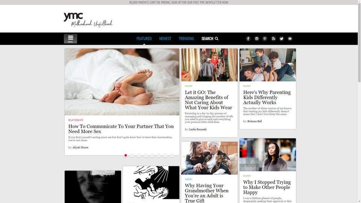Select the second carousel slide dot
Viewport: 361px width, 203px height.
[132, 156]
